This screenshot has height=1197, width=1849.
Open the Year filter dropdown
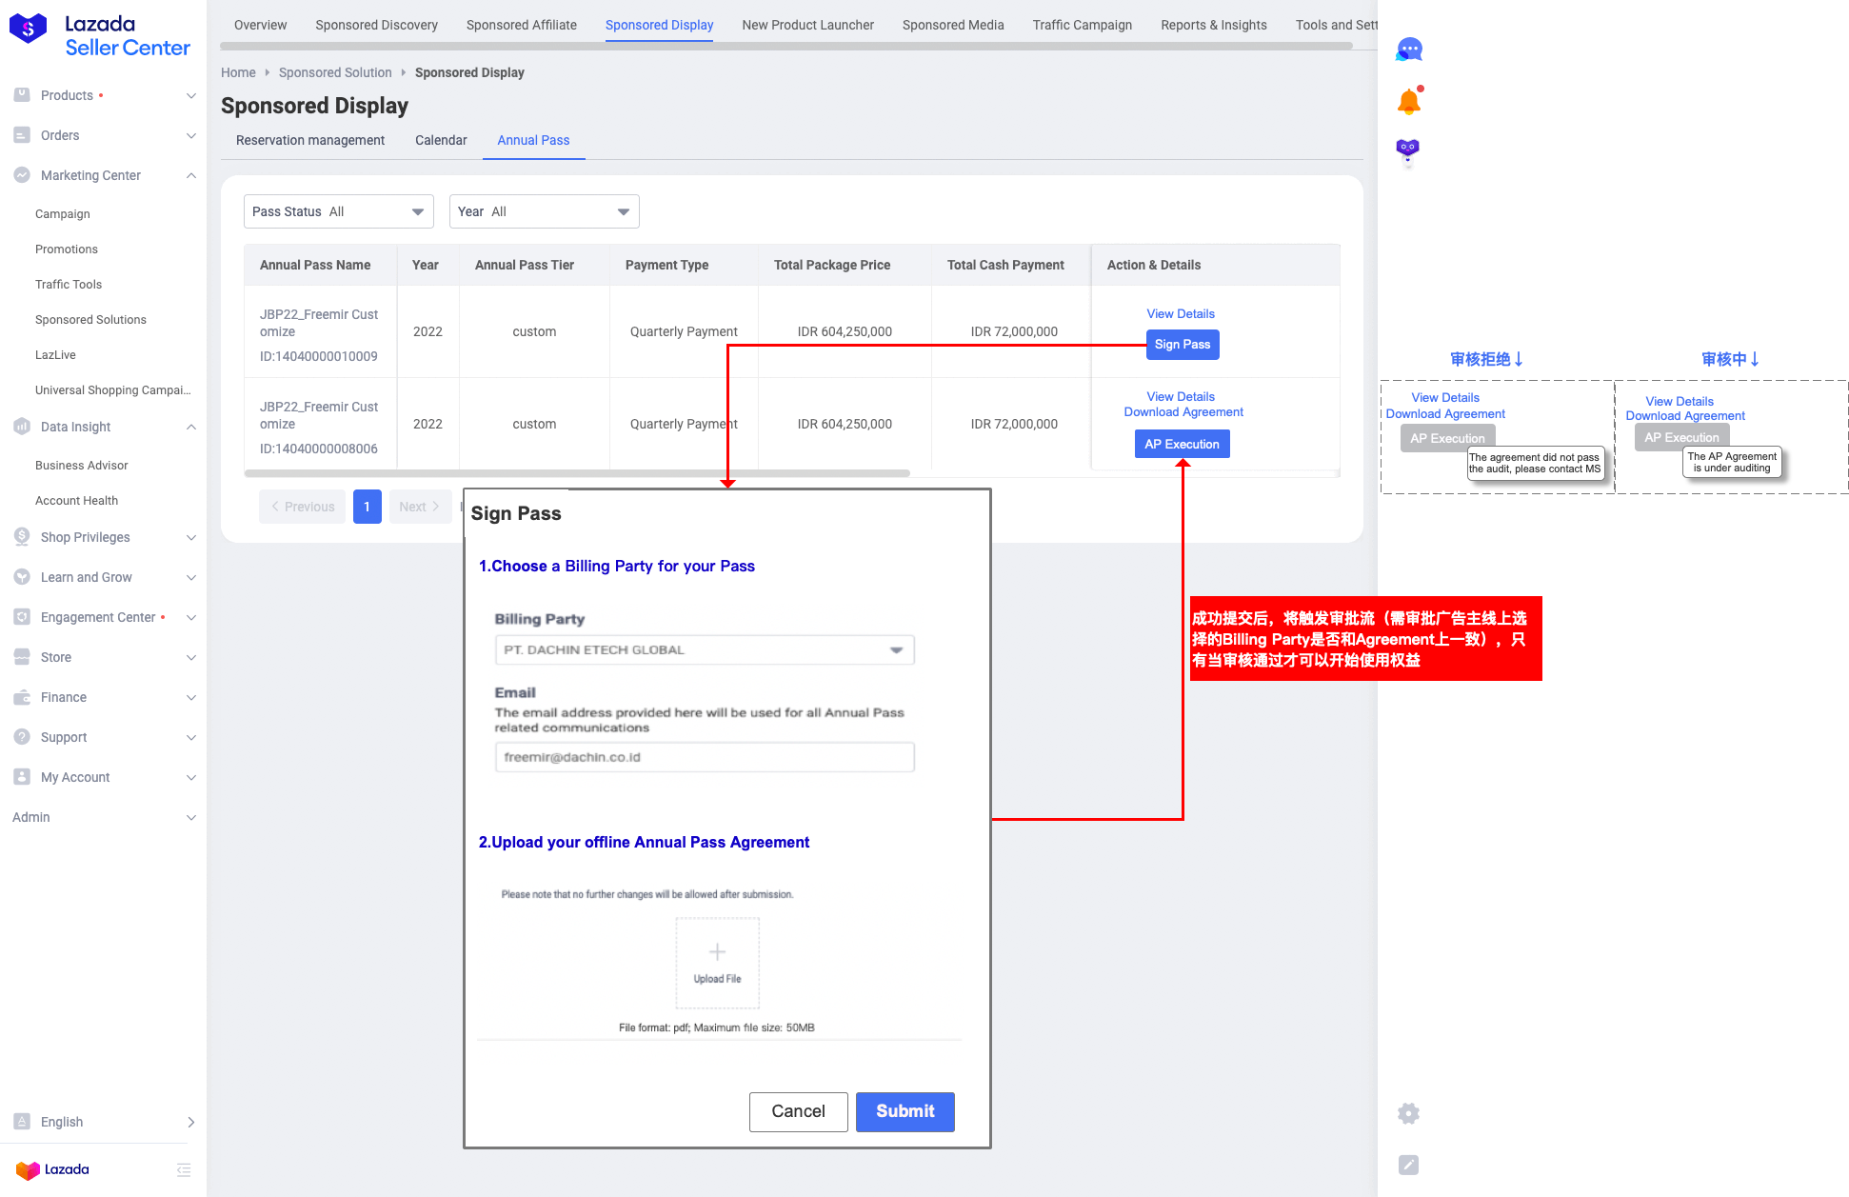pos(544,211)
